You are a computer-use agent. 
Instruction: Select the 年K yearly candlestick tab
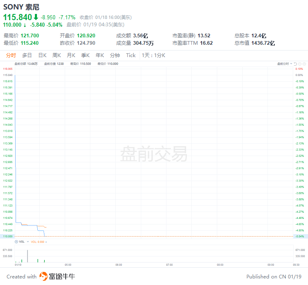(100, 55)
